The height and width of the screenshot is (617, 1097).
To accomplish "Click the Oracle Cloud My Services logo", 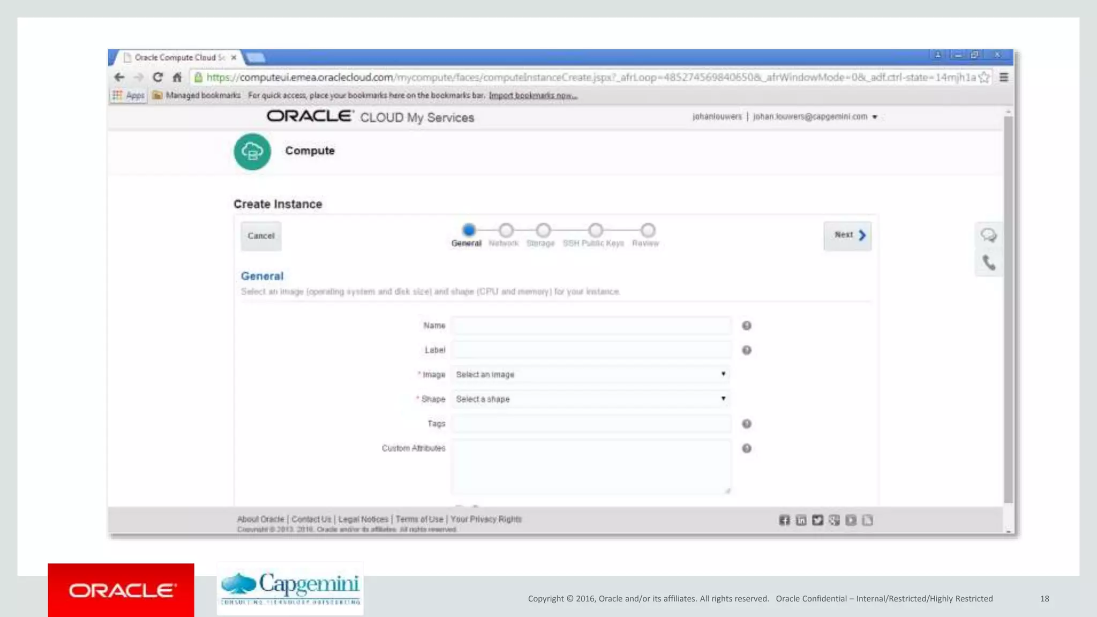I will (x=370, y=117).
